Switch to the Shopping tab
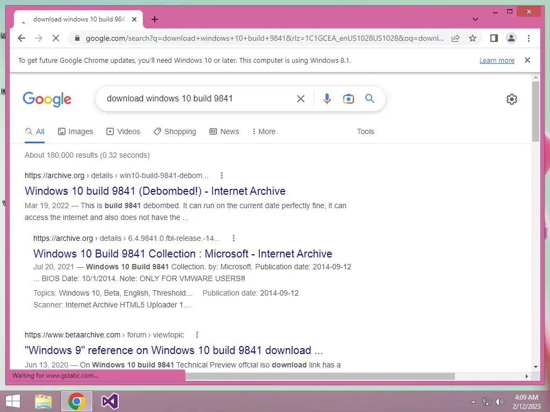This screenshot has height=412, width=550. [175, 132]
